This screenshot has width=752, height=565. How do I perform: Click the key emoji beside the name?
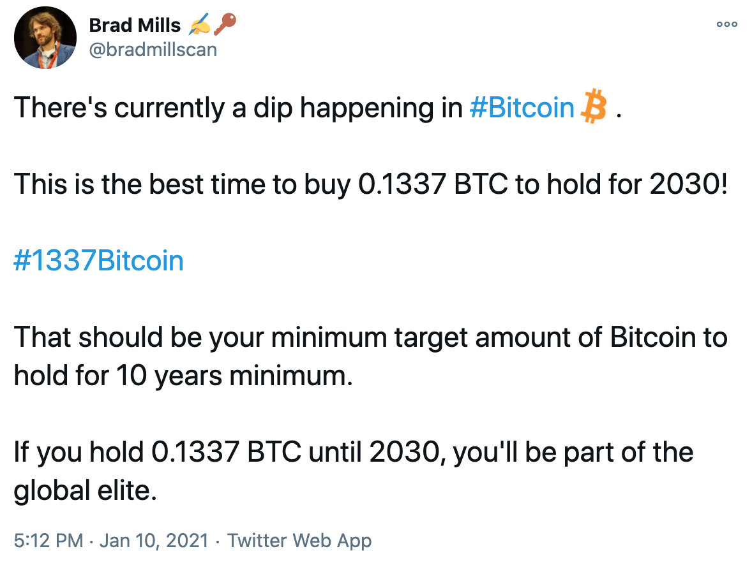pos(225,24)
